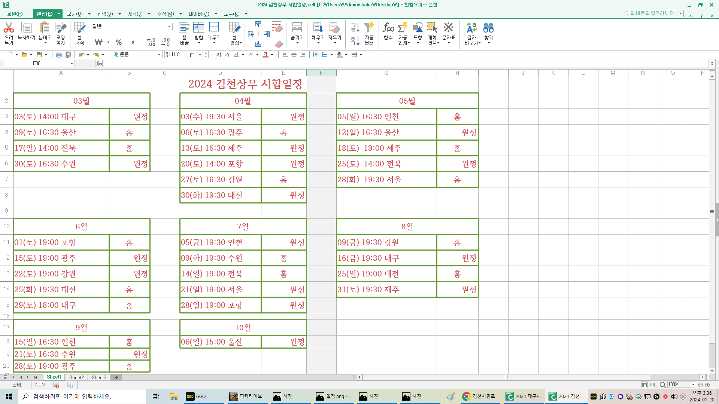719x404 pixels.
Task: Toggle italic 가 formatting
Action: 227,55
